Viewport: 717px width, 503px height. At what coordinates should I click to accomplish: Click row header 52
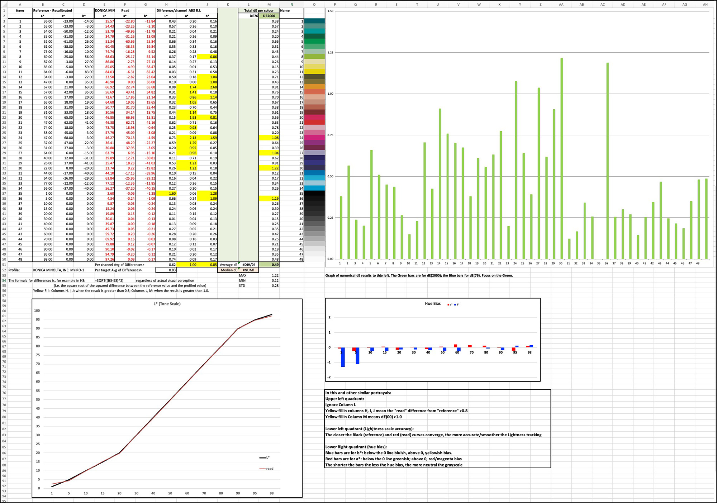(4, 270)
